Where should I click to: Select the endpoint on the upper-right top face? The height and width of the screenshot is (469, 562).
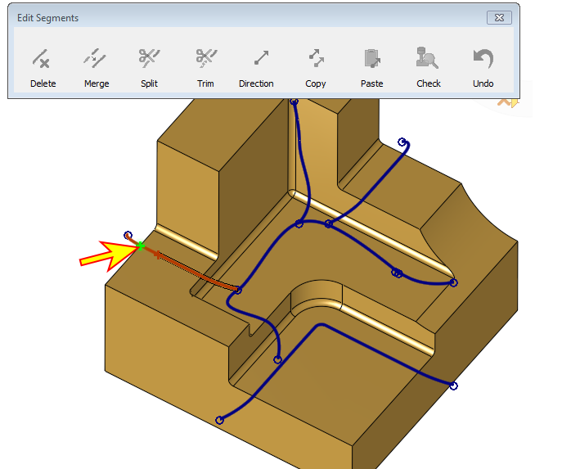point(402,142)
